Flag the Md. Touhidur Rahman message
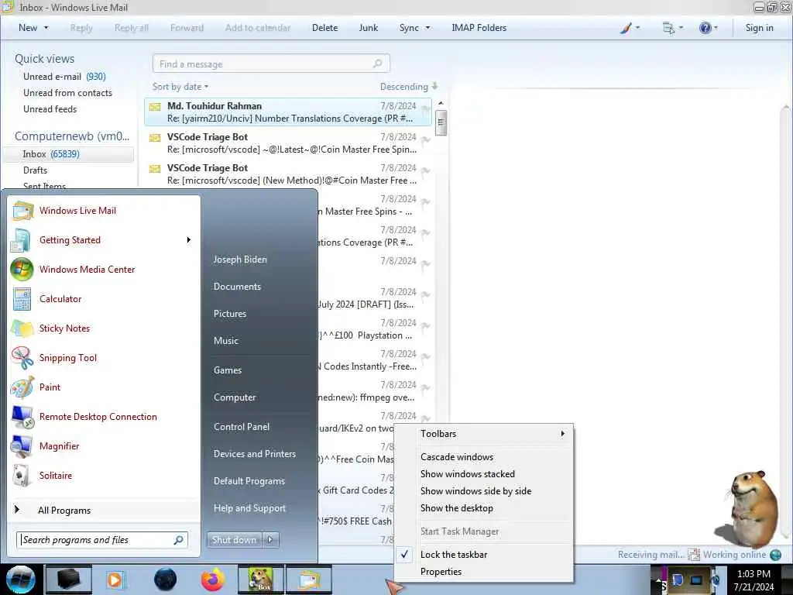The width and height of the screenshot is (793, 595). [425, 108]
